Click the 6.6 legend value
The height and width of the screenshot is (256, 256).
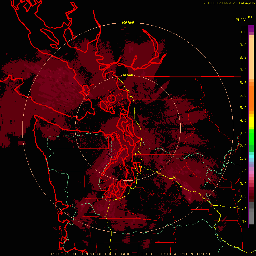tap(243, 82)
